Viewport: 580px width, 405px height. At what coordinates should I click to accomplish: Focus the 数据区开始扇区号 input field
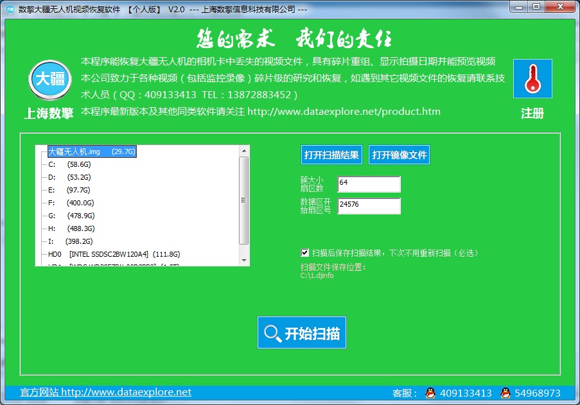point(369,206)
